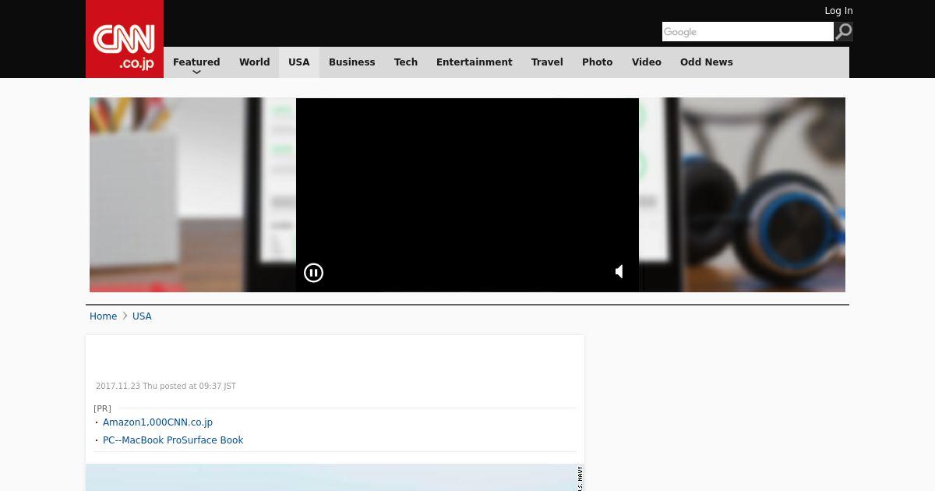Image resolution: width=935 pixels, height=491 pixels.
Task: Select the USA navigation tab
Action: [299, 62]
